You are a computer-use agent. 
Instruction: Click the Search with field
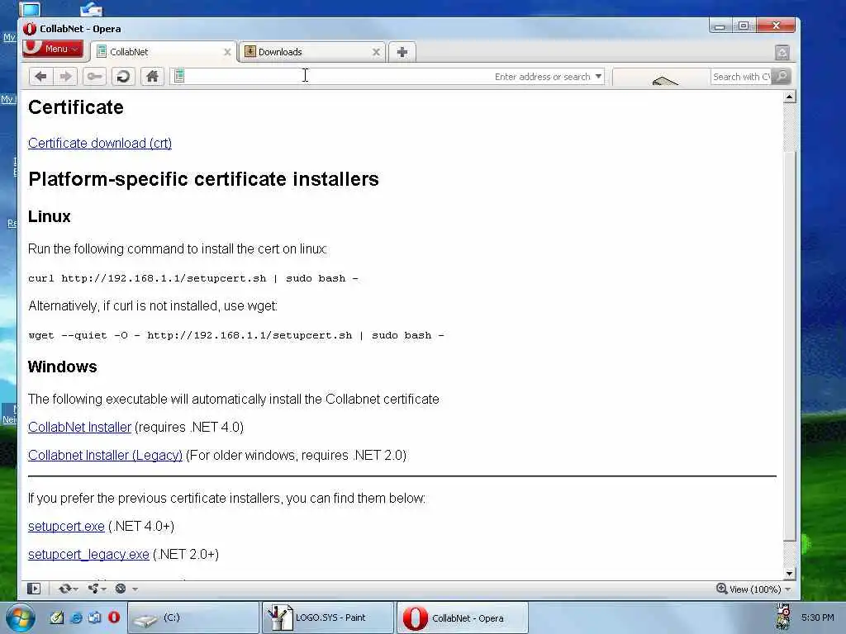point(741,77)
